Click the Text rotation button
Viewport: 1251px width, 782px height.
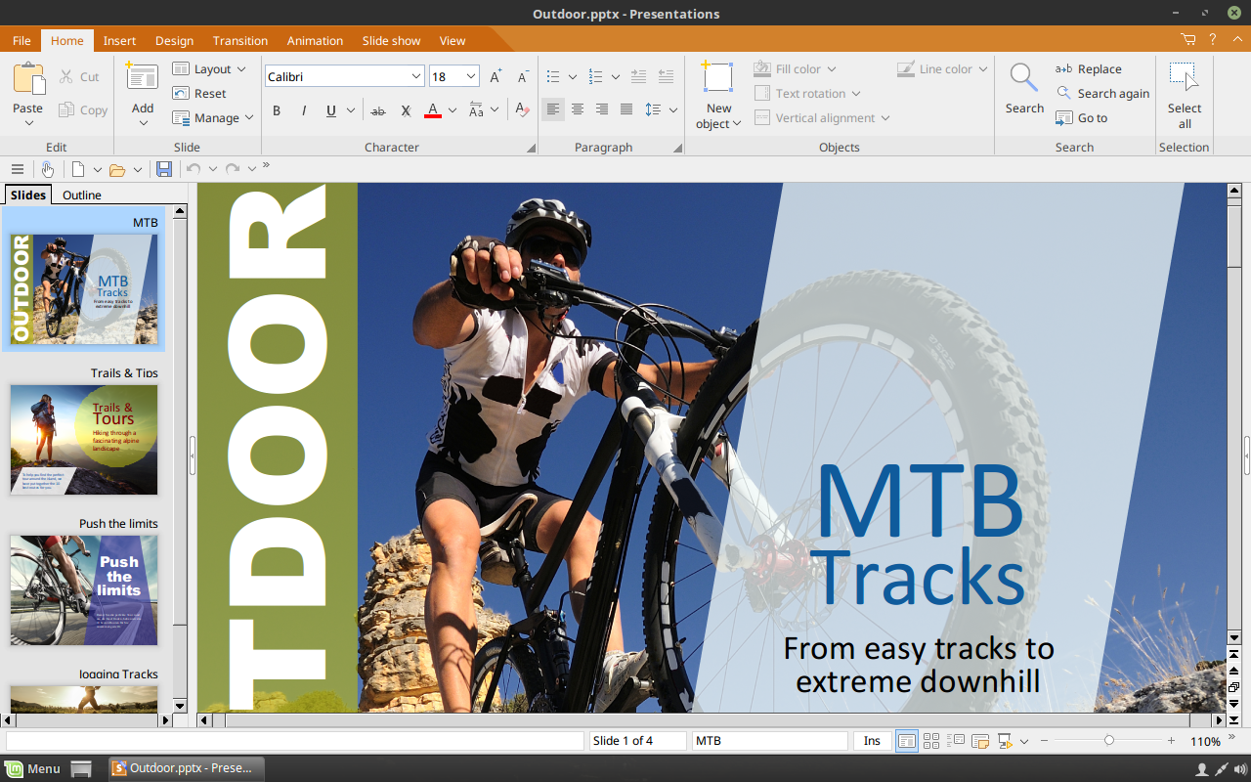[807, 94]
